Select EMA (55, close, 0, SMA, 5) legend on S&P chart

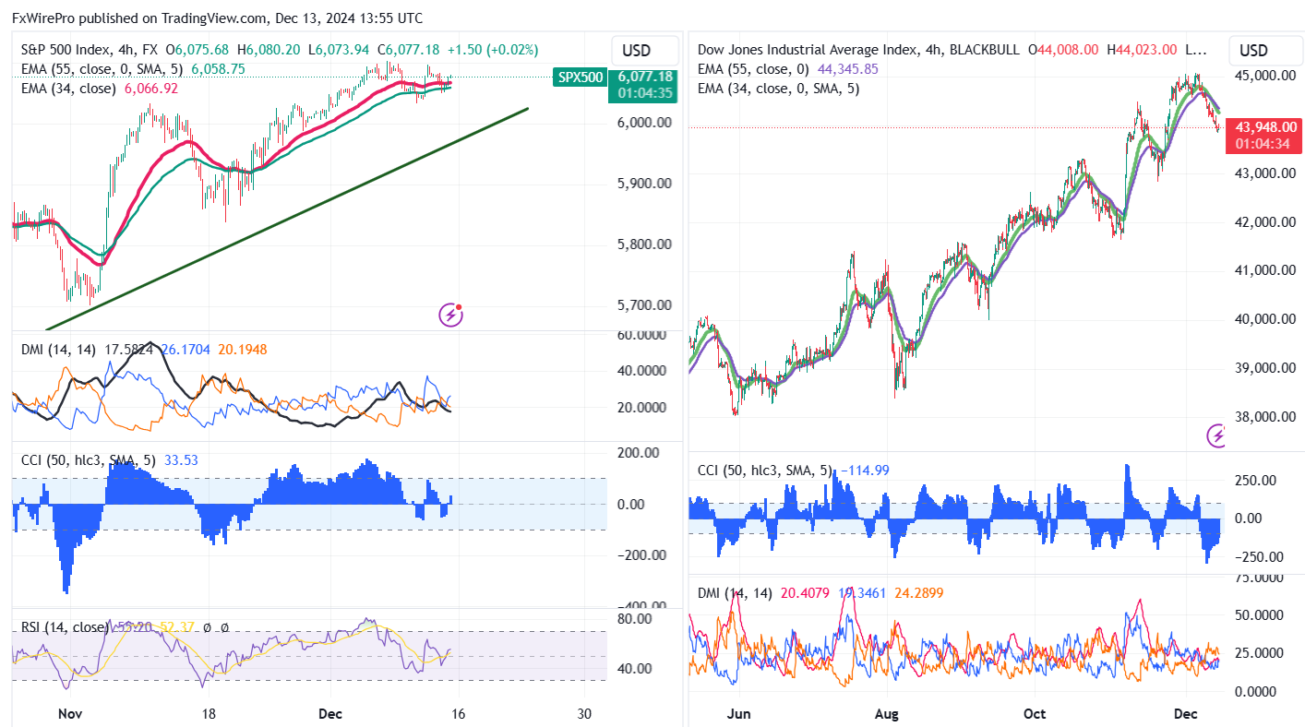[x=103, y=68]
